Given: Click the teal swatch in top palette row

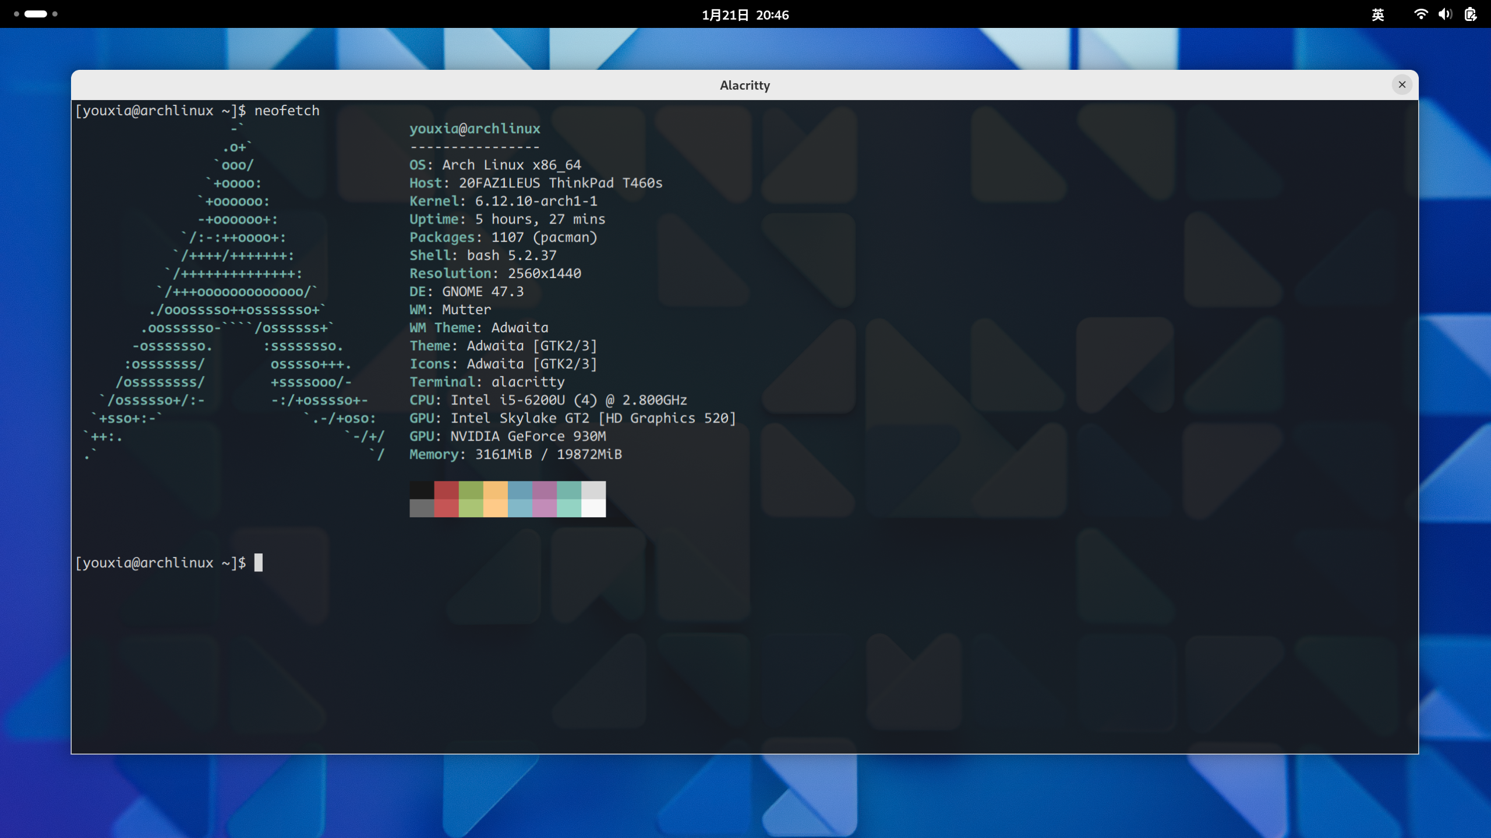Looking at the screenshot, I should point(568,490).
